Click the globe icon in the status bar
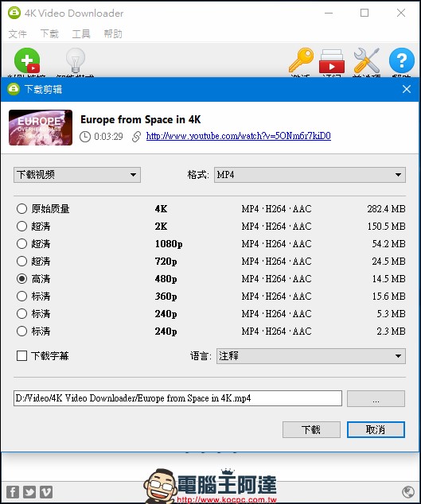The height and width of the screenshot is (504, 421). 408,492
